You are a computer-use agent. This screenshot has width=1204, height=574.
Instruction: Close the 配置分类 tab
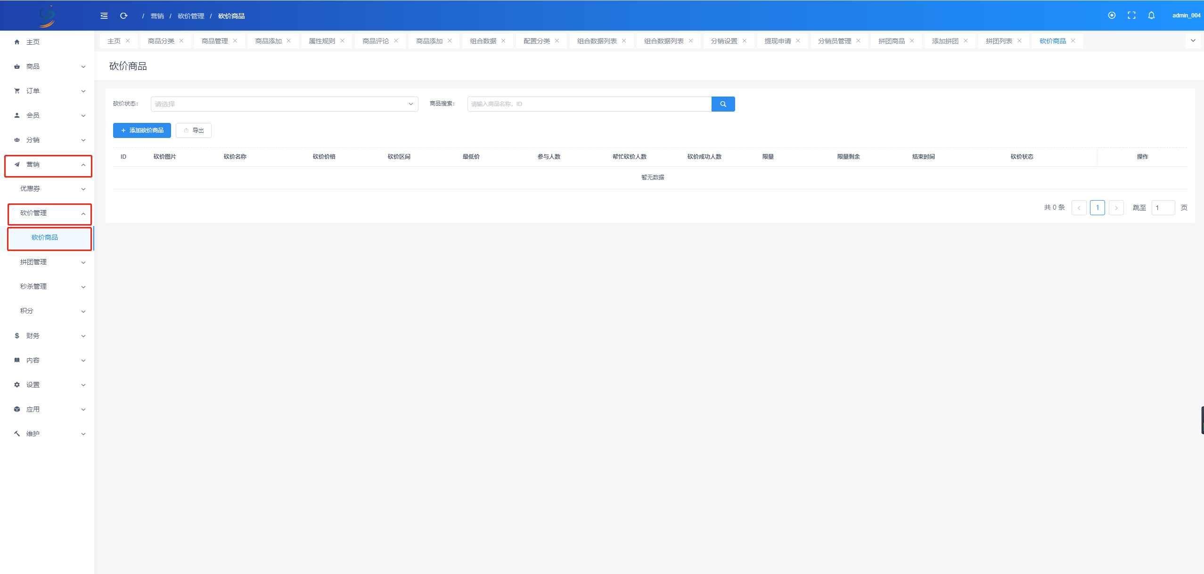coord(557,41)
